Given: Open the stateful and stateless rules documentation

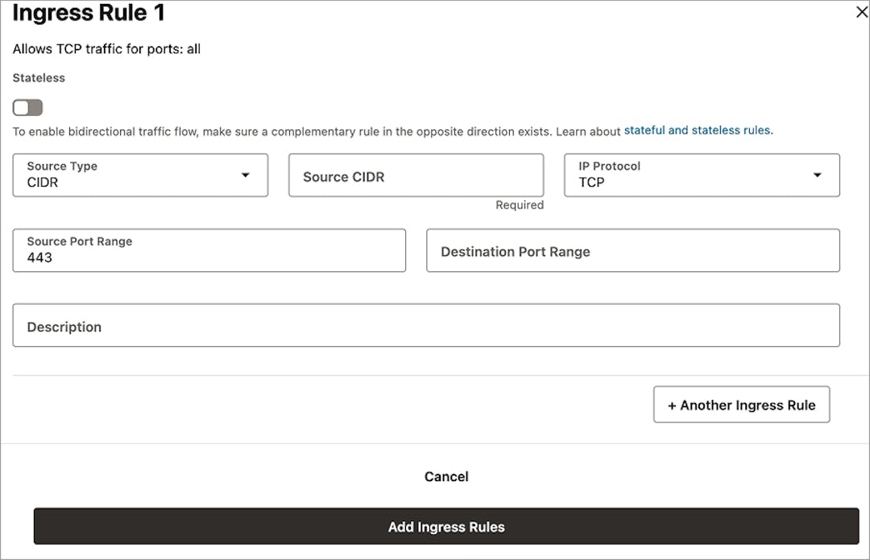Looking at the screenshot, I should point(697,130).
